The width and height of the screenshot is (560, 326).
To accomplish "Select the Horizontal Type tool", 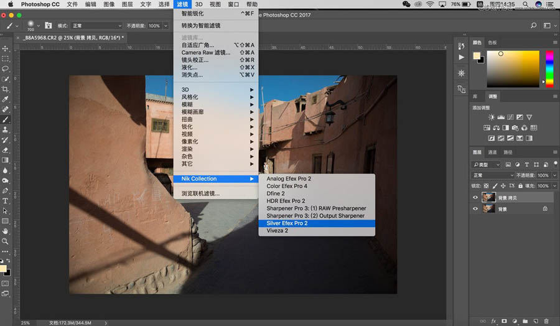I will tap(5, 201).
